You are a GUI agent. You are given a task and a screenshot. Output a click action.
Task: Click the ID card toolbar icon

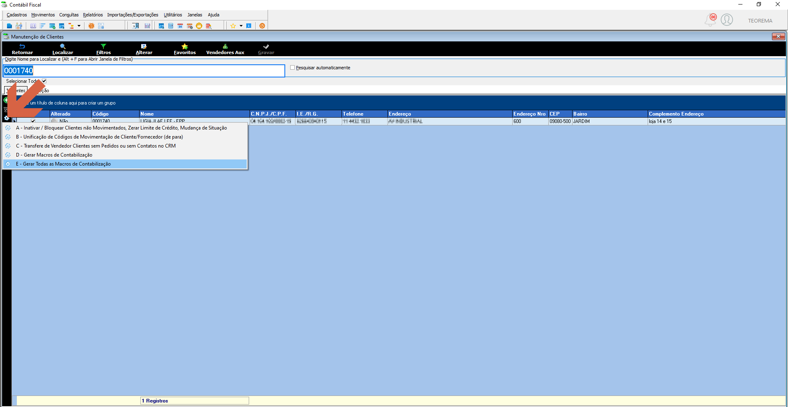click(x=33, y=26)
